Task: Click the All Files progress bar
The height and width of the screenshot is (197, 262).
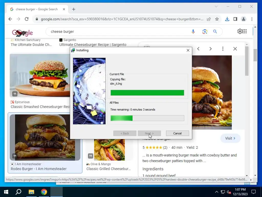Action: coord(147,118)
